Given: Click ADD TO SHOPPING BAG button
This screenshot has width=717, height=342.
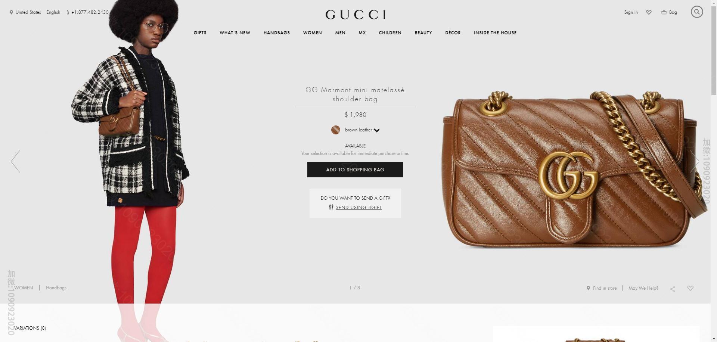Looking at the screenshot, I should tap(355, 170).
